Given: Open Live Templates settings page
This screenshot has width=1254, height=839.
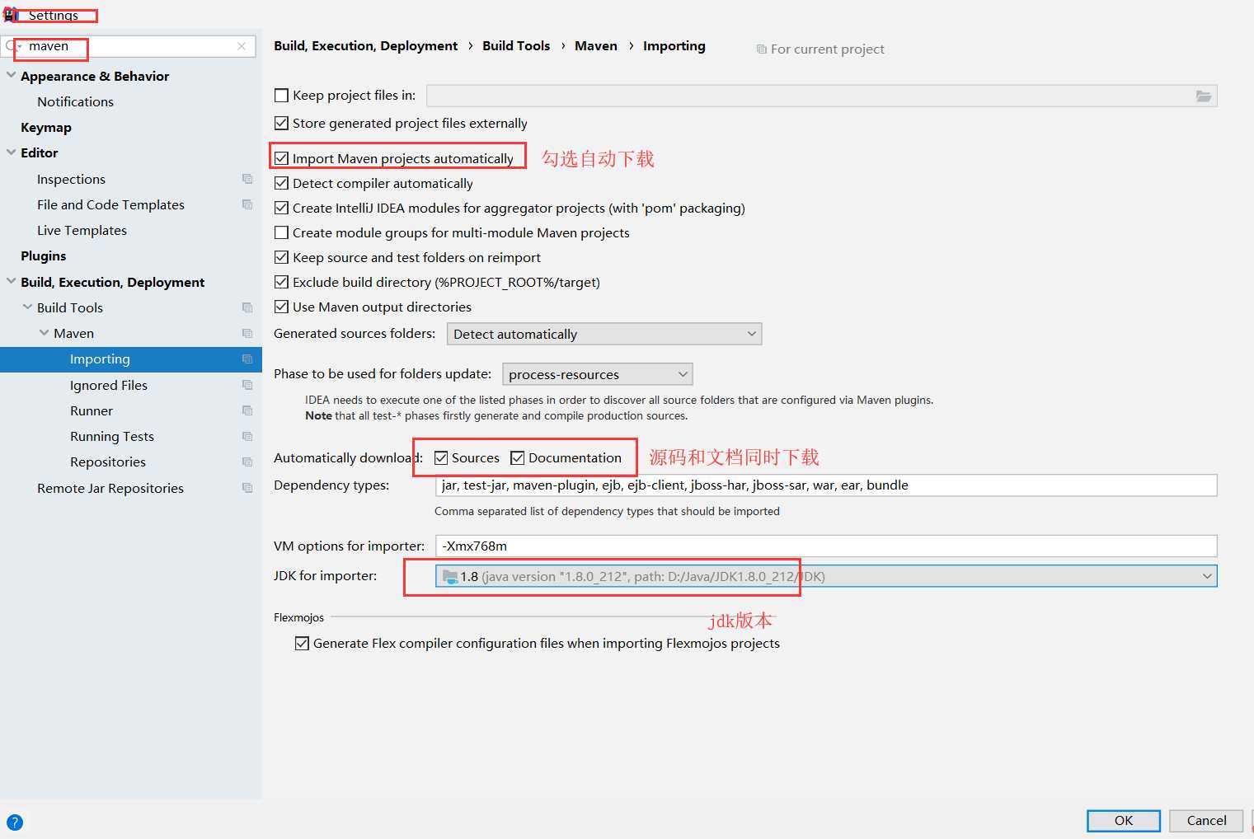Looking at the screenshot, I should click(82, 230).
